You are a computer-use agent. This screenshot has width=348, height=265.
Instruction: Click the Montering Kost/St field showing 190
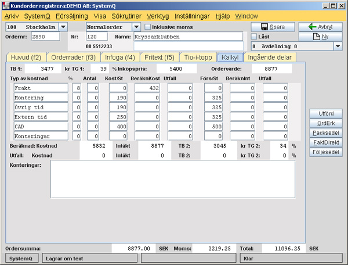(118, 98)
